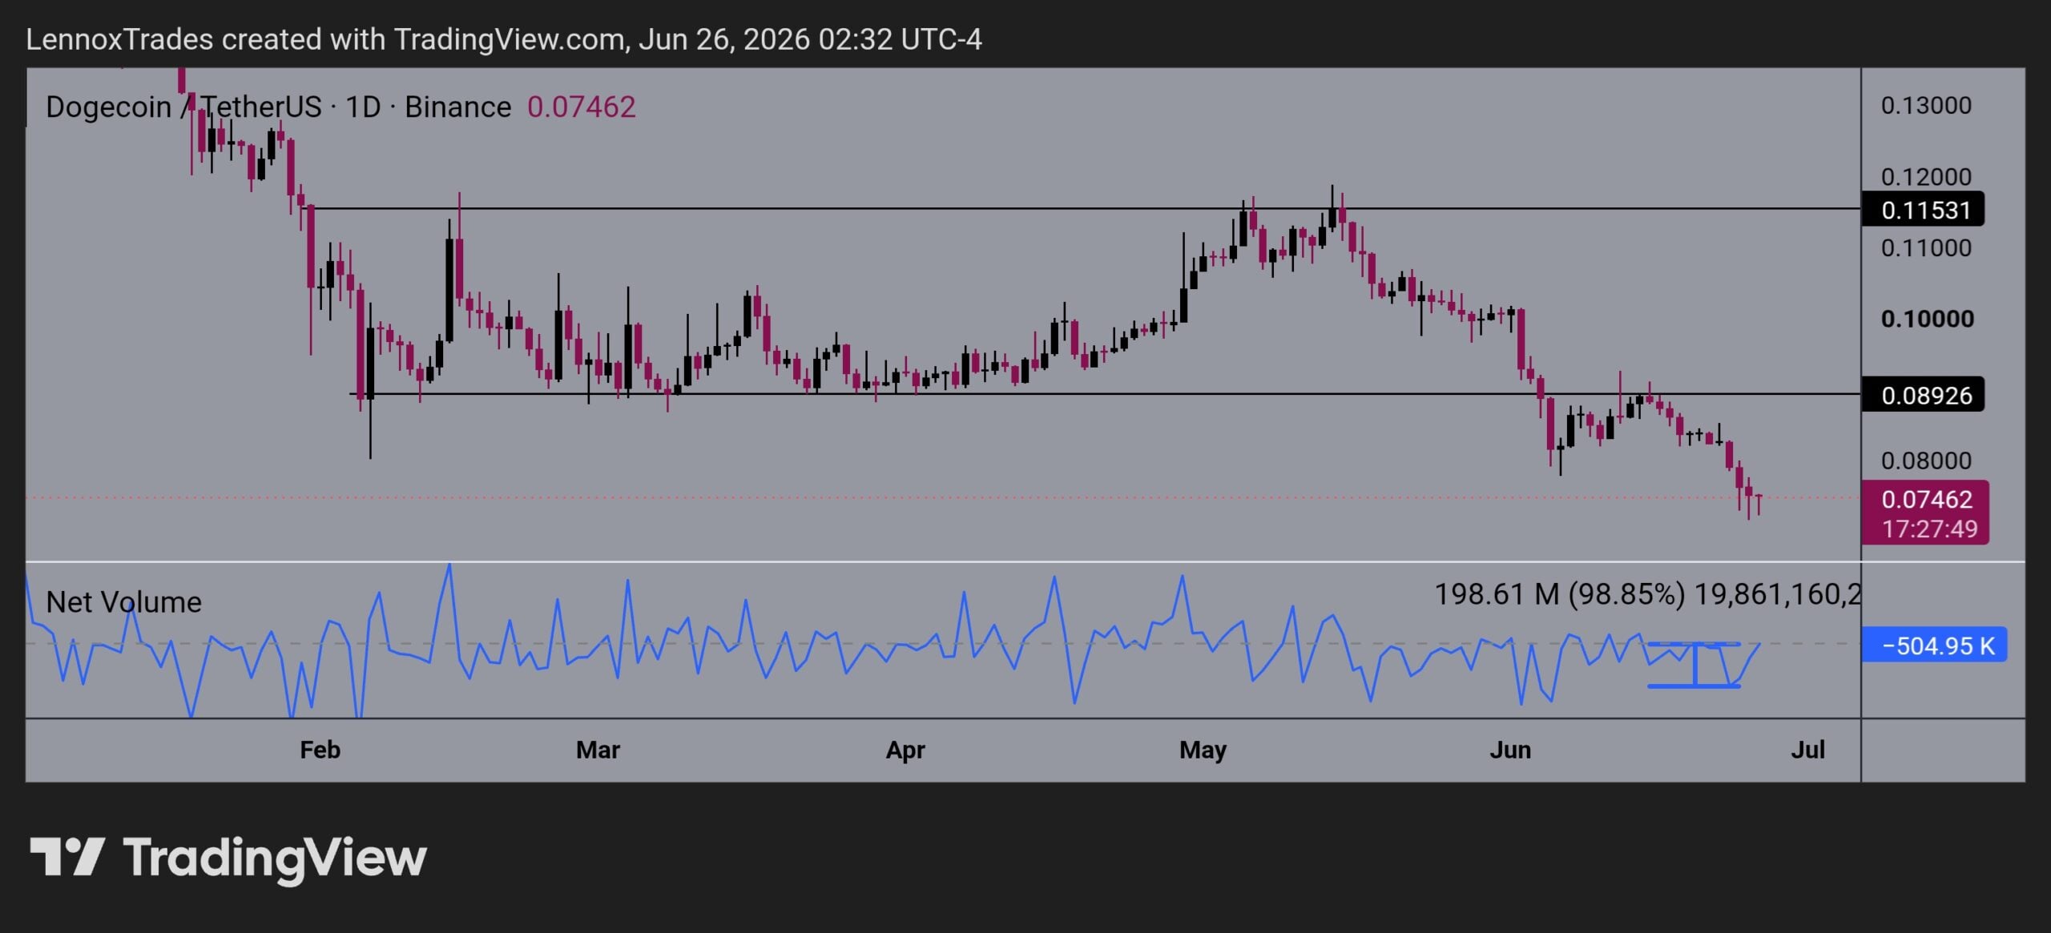The width and height of the screenshot is (2051, 933).
Task: Click the Mar label on time axis
Action: (598, 750)
